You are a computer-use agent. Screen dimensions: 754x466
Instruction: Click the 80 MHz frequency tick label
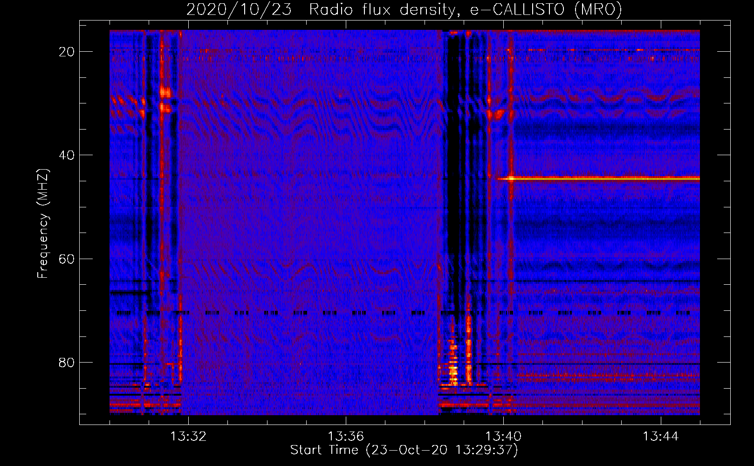click(67, 362)
